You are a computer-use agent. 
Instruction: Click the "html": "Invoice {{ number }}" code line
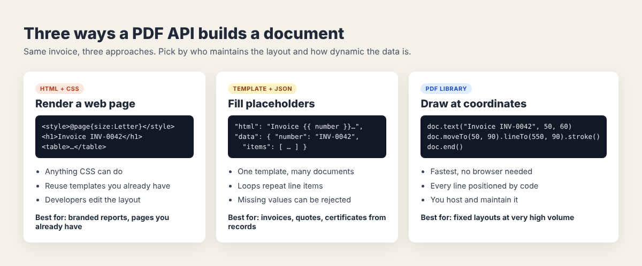click(x=299, y=127)
